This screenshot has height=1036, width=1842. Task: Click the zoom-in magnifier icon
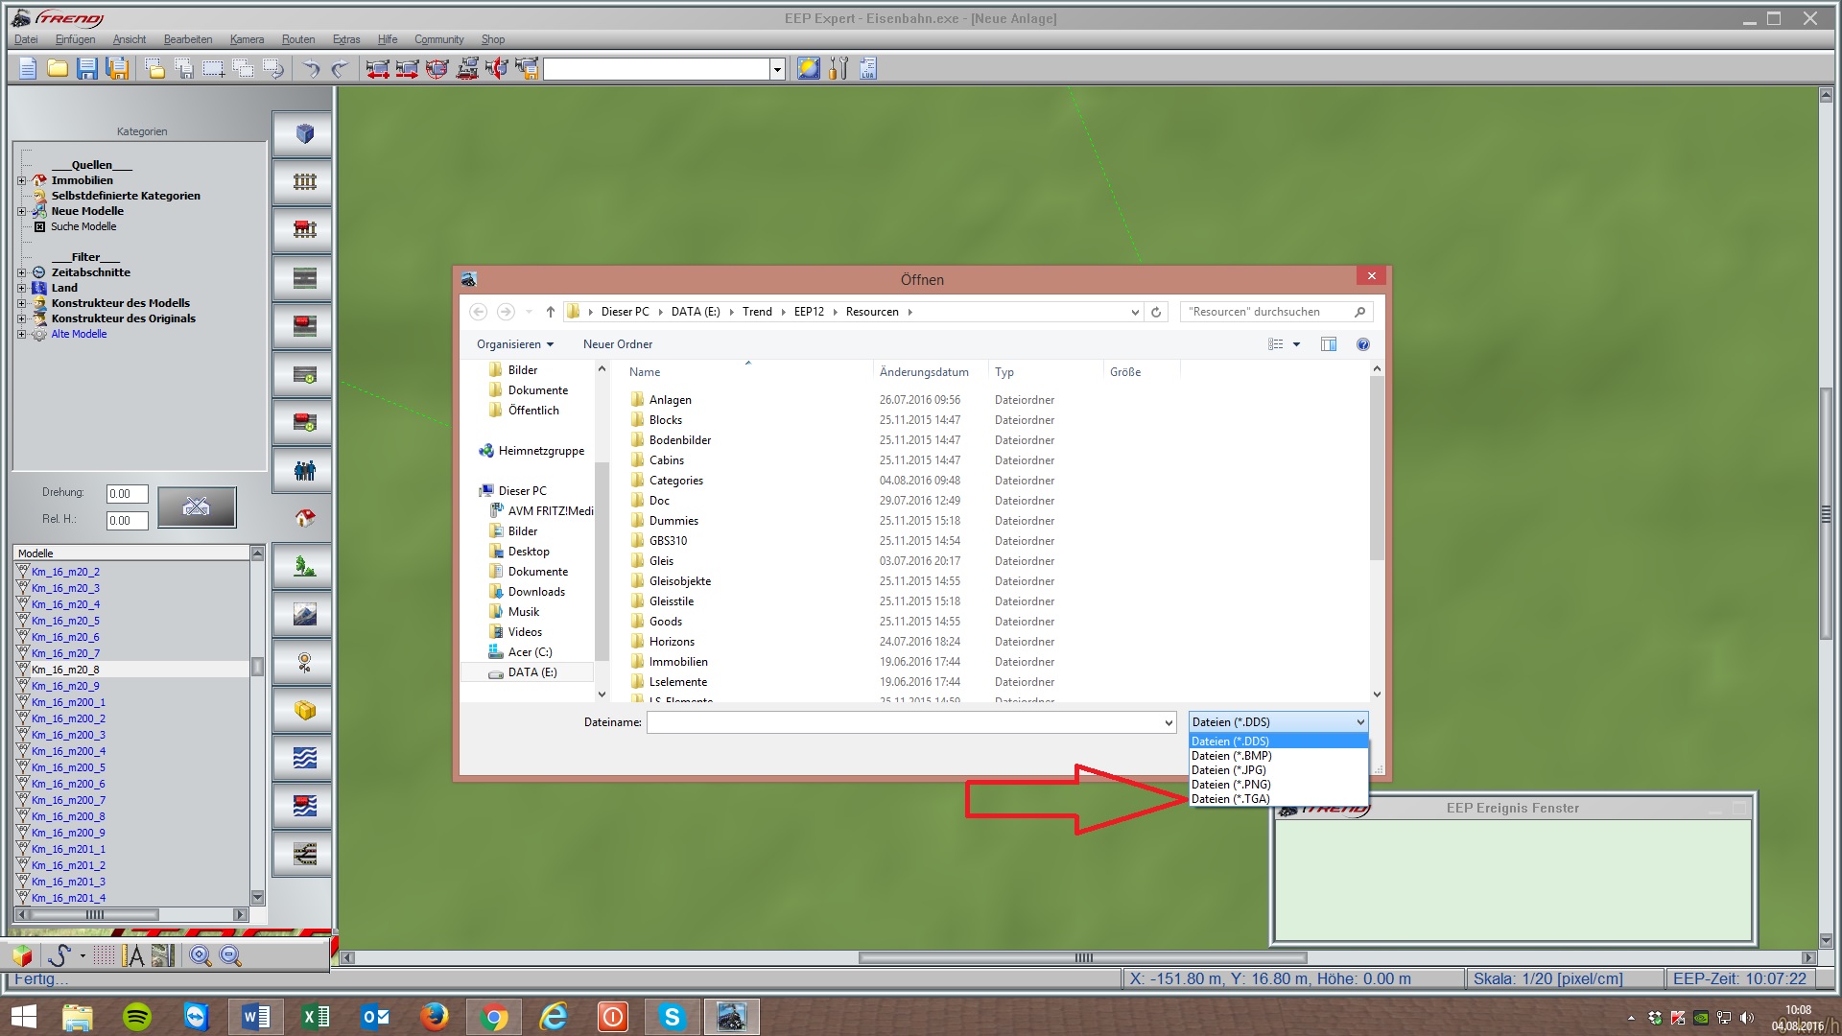tap(200, 955)
